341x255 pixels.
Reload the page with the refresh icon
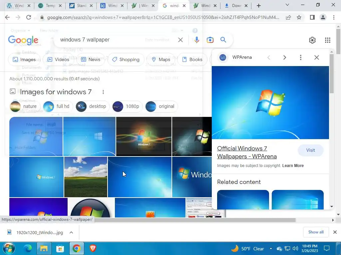tap(29, 17)
